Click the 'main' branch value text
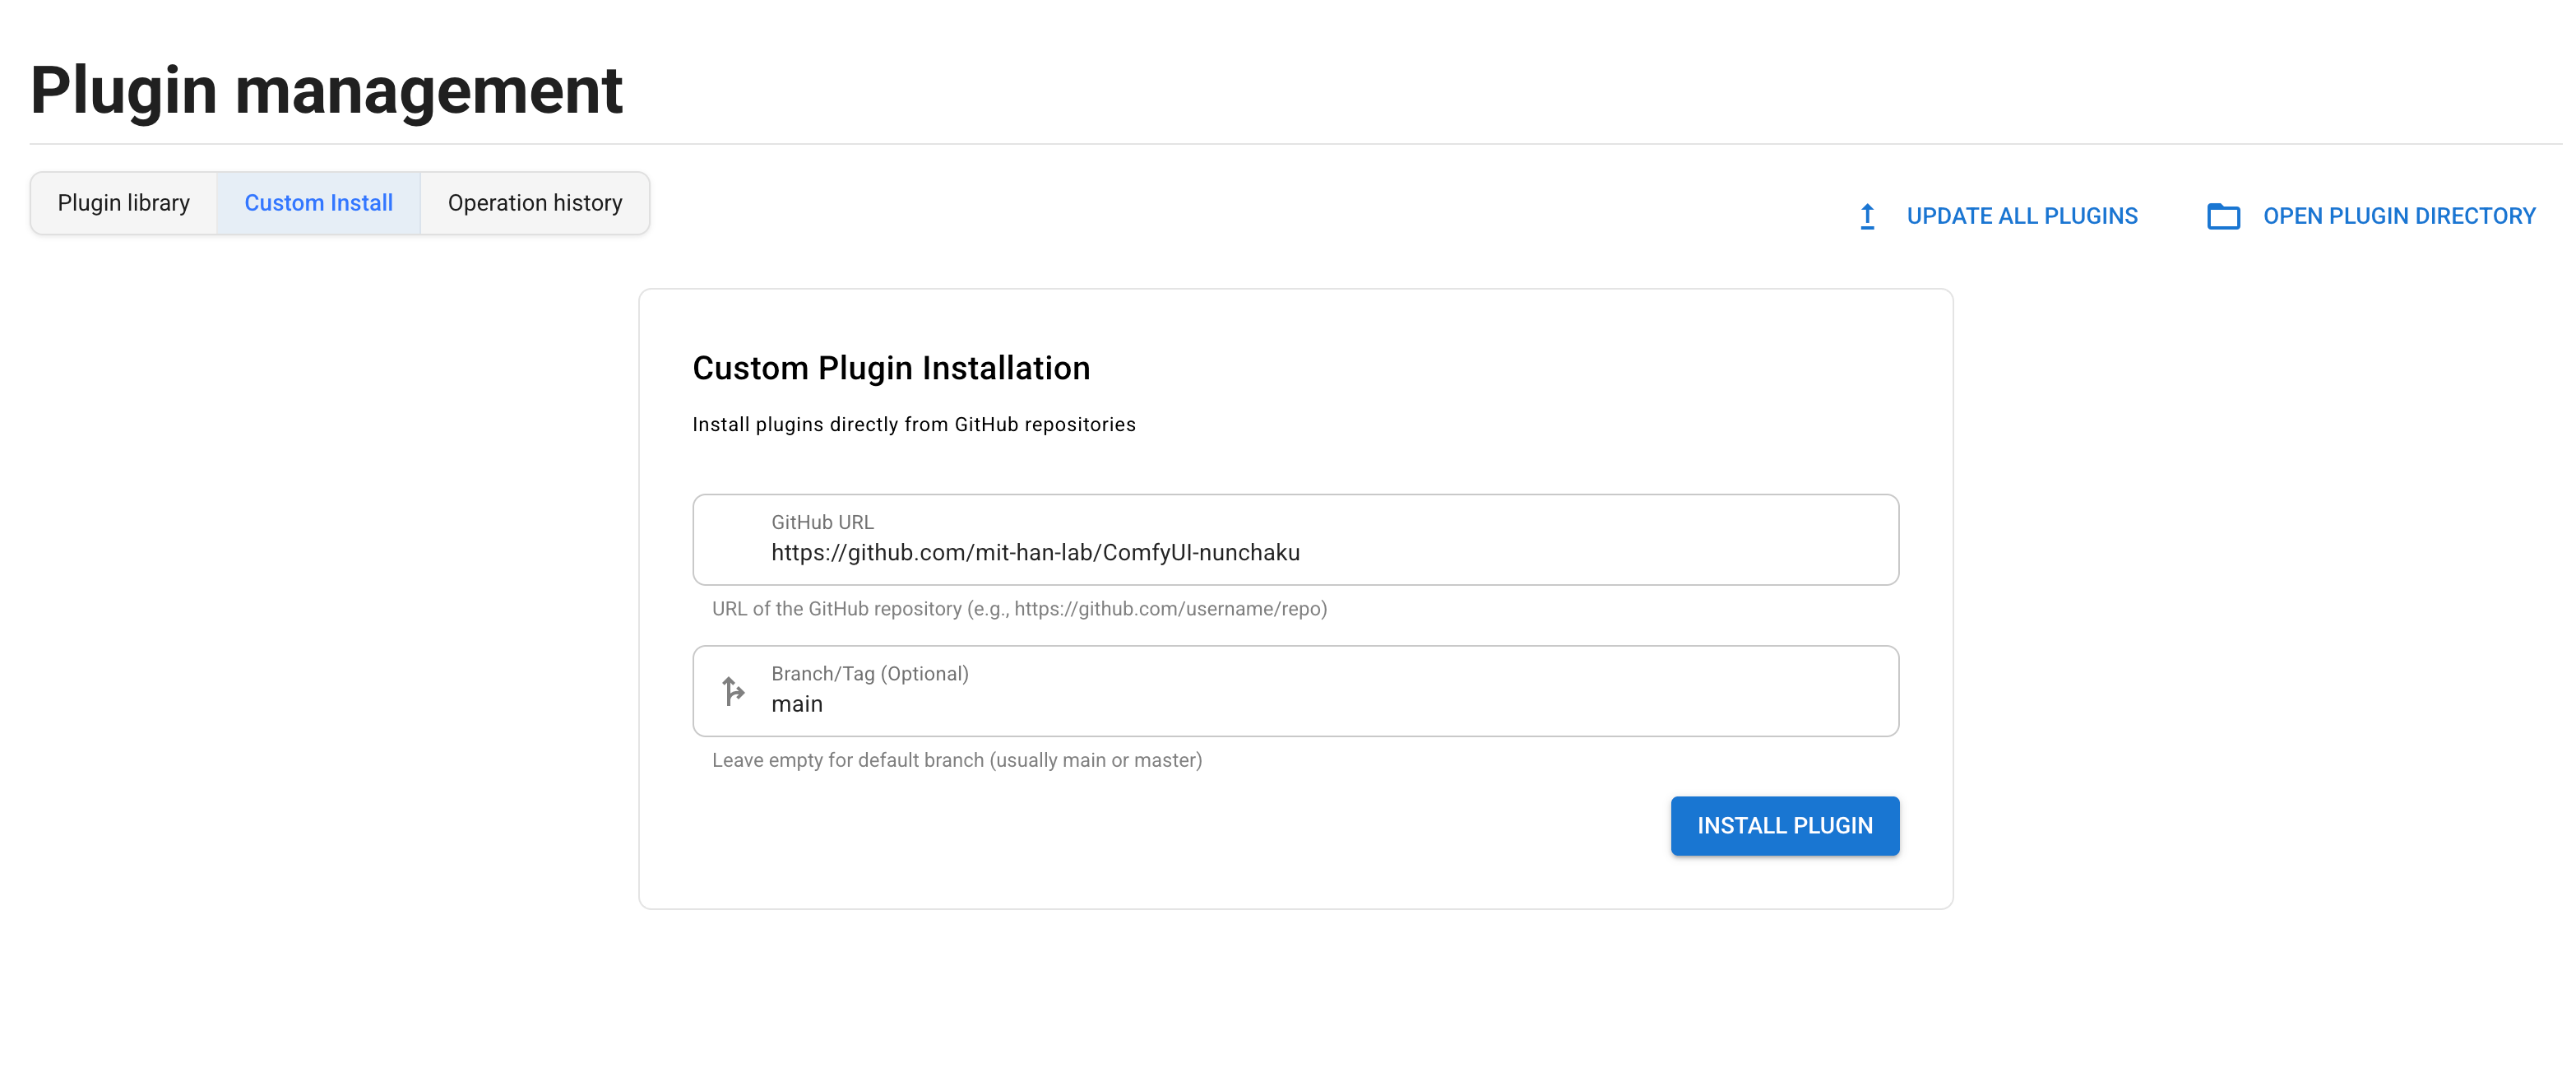Image resolution: width=2576 pixels, height=1091 pixels. [797, 704]
